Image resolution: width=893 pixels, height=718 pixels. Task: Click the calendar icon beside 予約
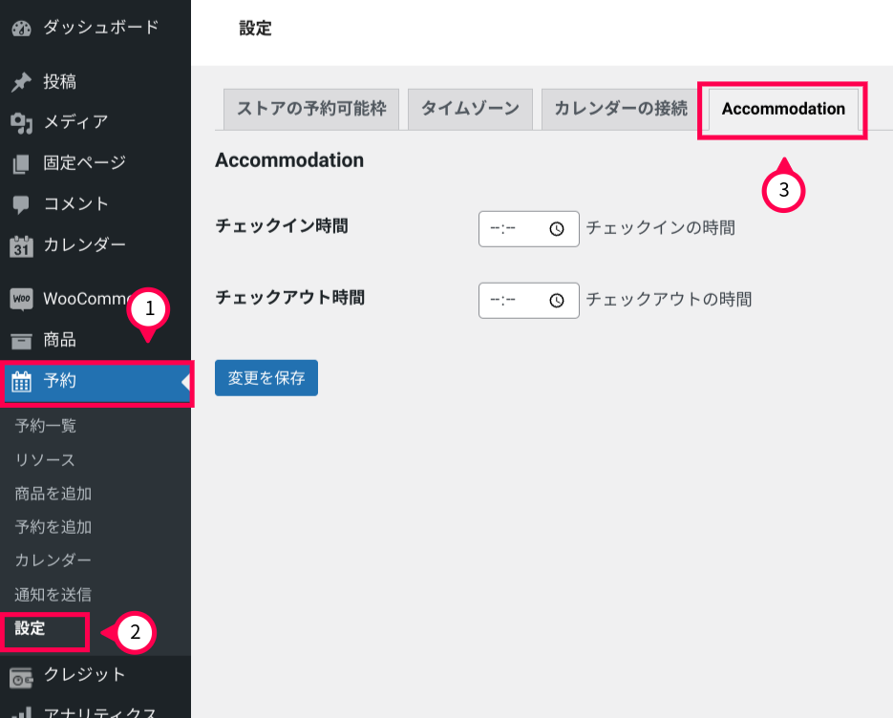point(22,382)
